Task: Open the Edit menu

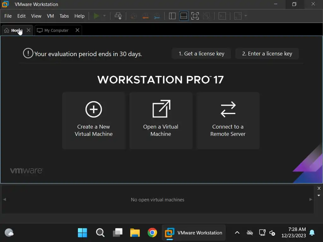Action: (21, 16)
